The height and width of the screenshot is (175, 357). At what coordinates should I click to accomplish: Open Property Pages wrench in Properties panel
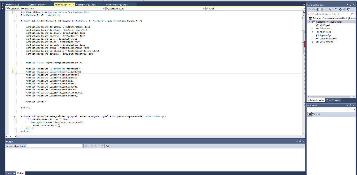(x=319, y=114)
